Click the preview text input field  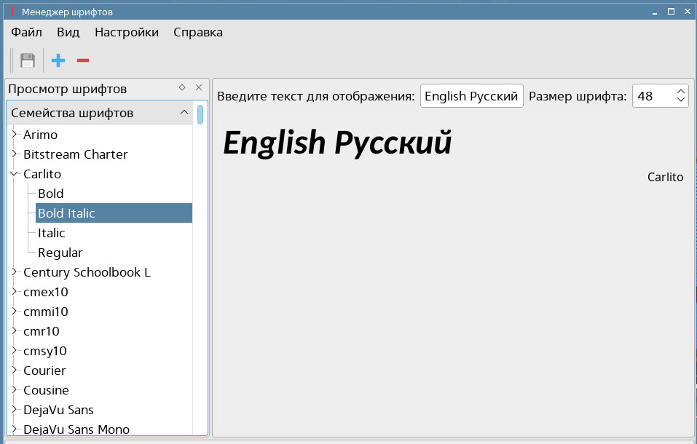pos(471,96)
